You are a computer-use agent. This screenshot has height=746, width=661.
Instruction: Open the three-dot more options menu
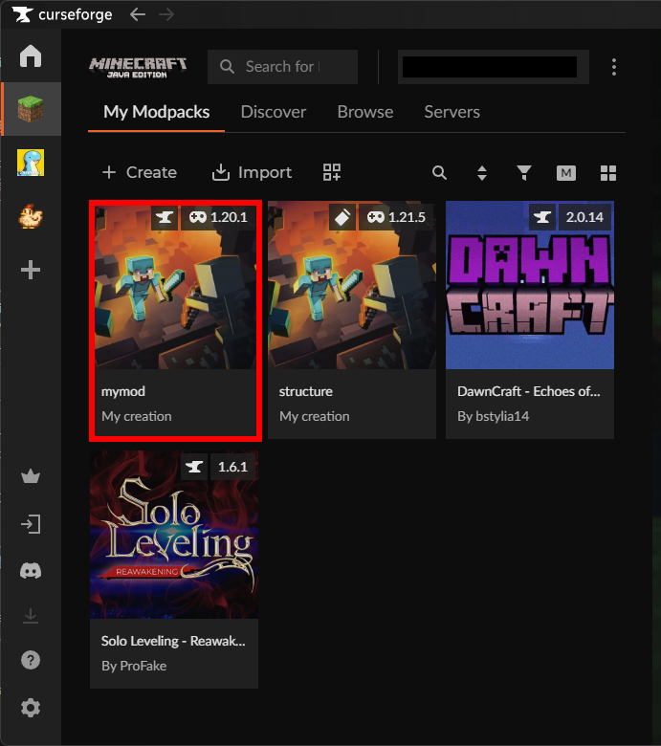[614, 67]
